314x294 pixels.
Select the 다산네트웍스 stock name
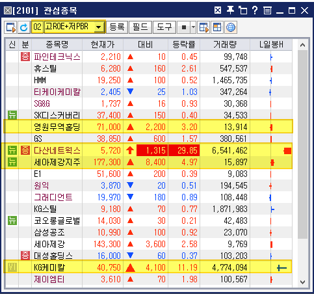coord(57,150)
